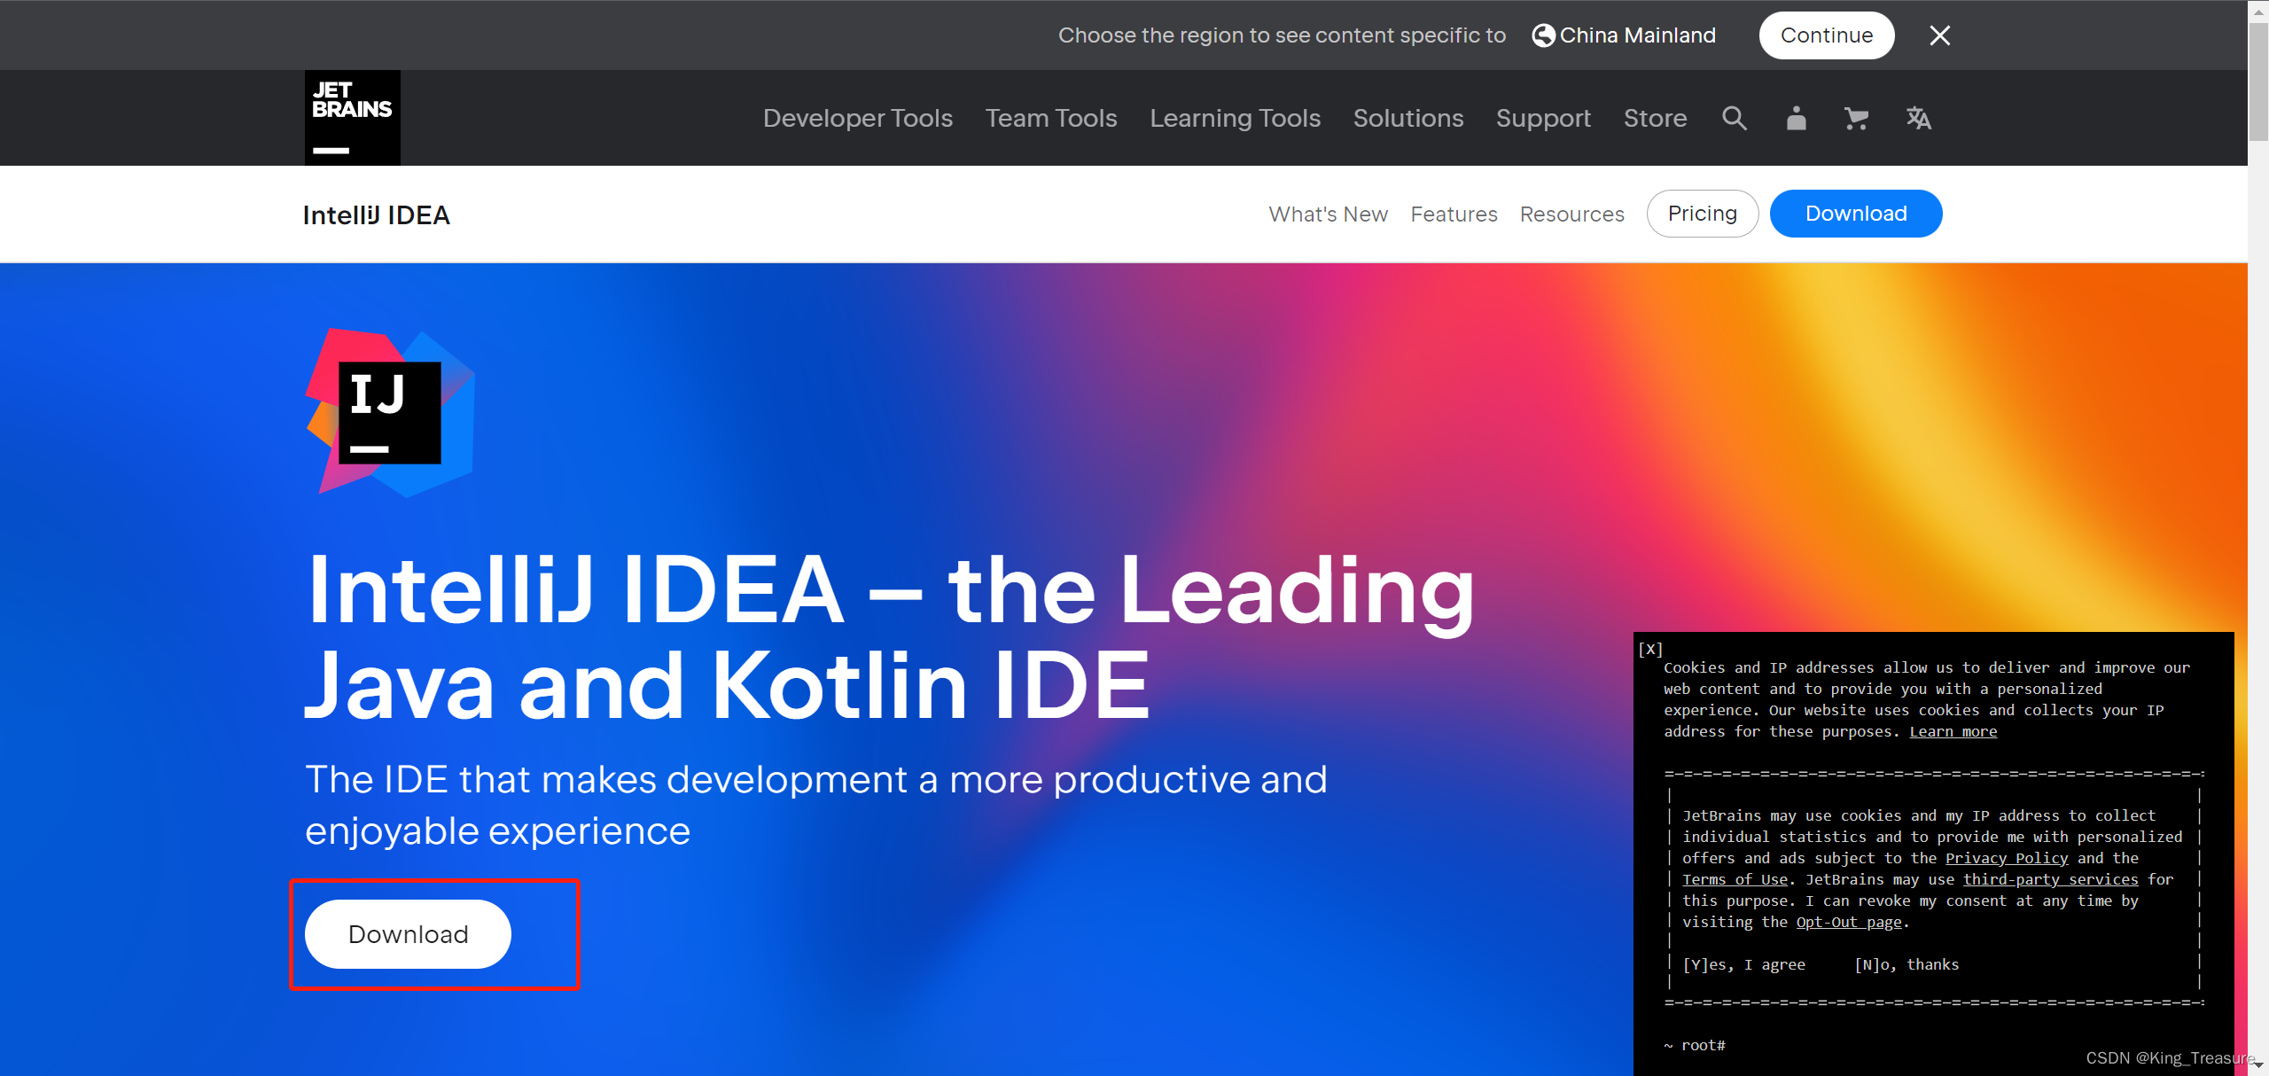Open the Team Tools menu
The height and width of the screenshot is (1076, 2269).
(1051, 118)
